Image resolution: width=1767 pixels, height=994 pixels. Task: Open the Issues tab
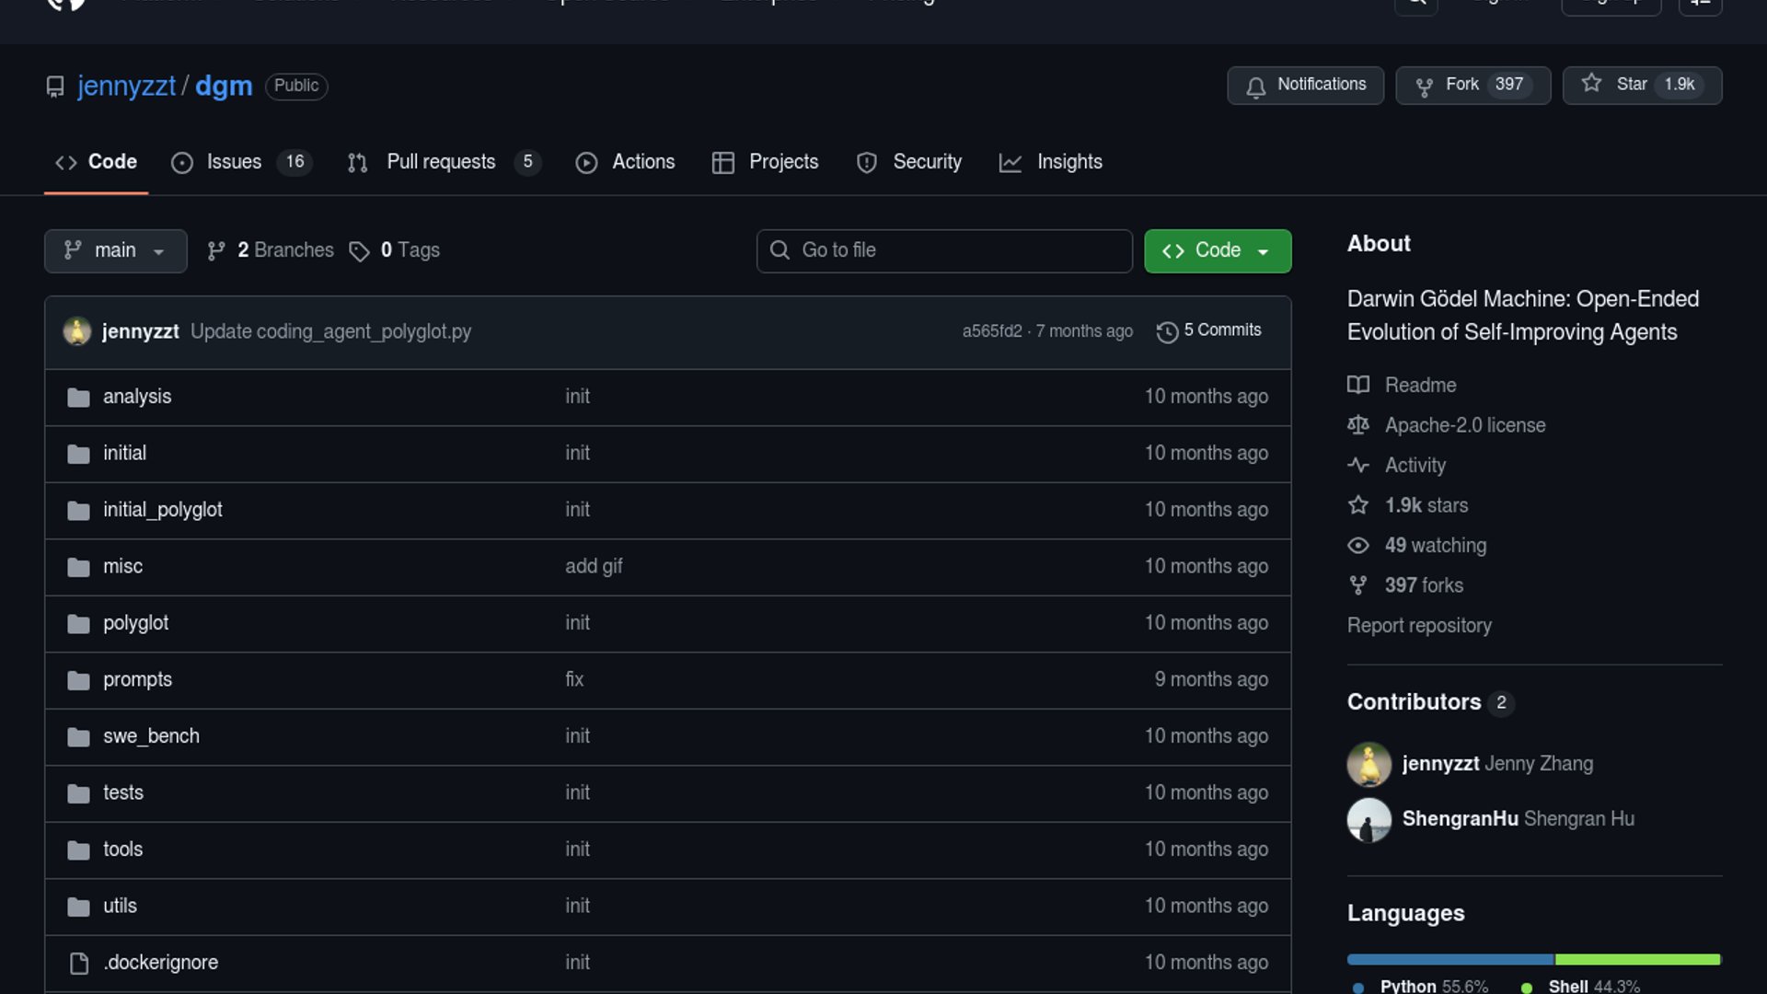(x=234, y=162)
